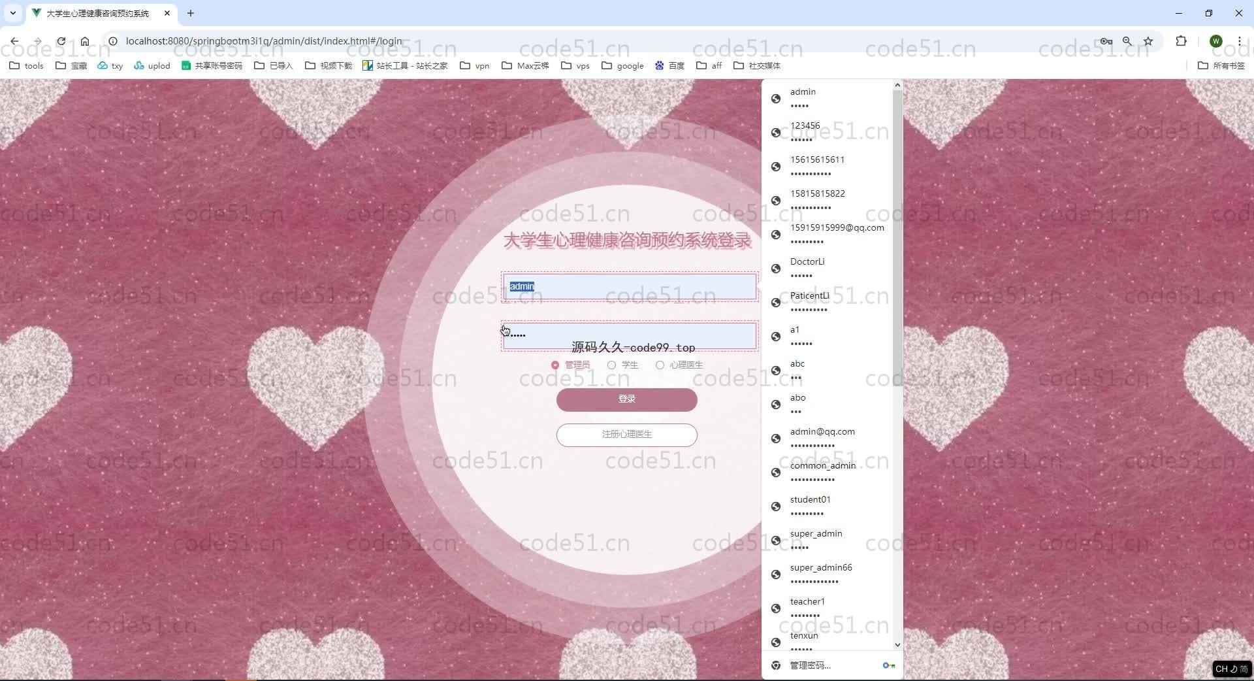
Task: Click the address bar URL
Action: click(x=264, y=41)
